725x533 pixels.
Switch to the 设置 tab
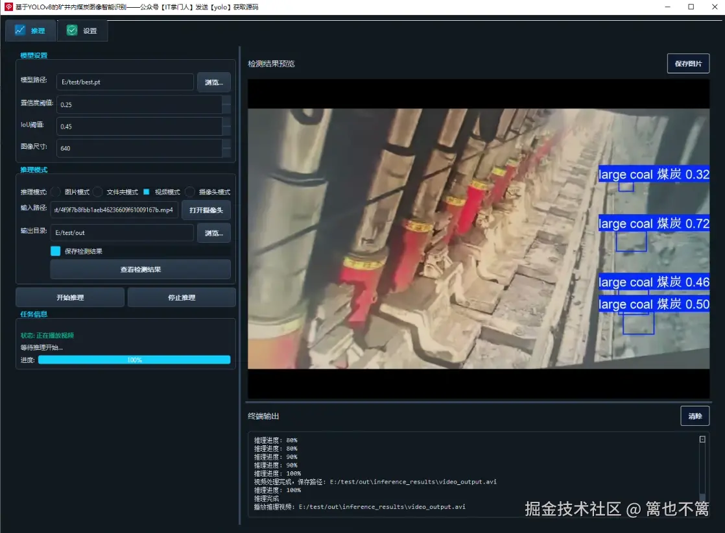(x=82, y=30)
